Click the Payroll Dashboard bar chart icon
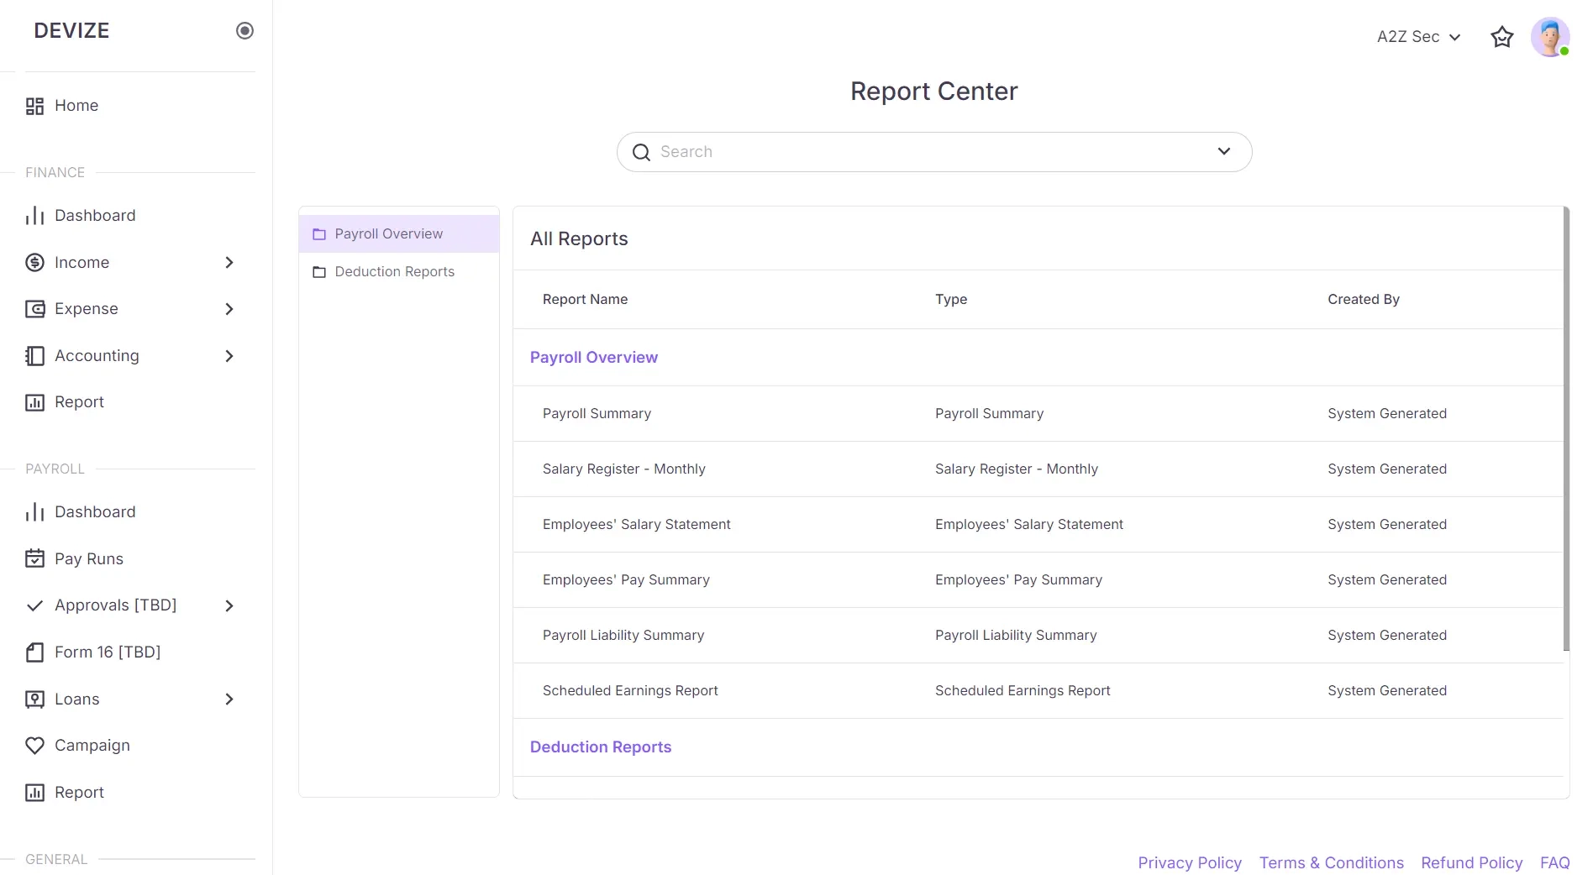 (x=34, y=512)
